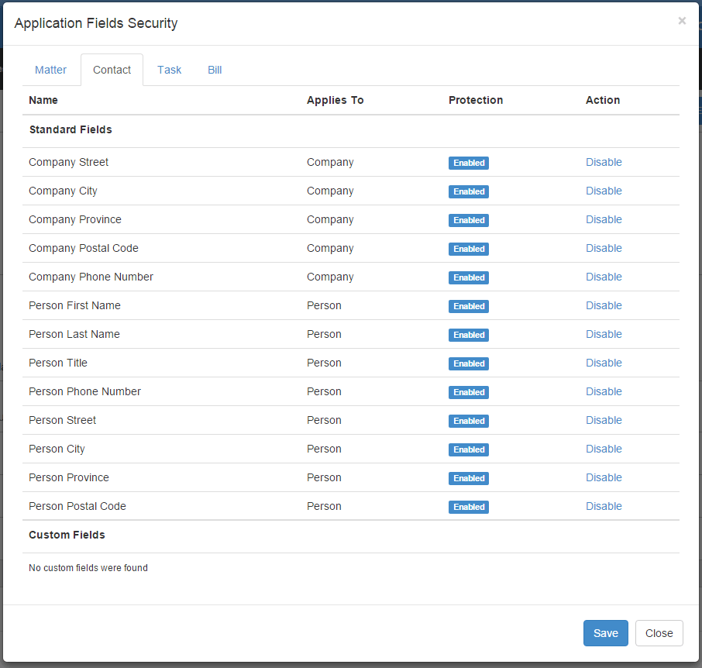702x668 pixels.
Task: Close the dialog with the X icon
Action: pyautogui.click(x=682, y=21)
